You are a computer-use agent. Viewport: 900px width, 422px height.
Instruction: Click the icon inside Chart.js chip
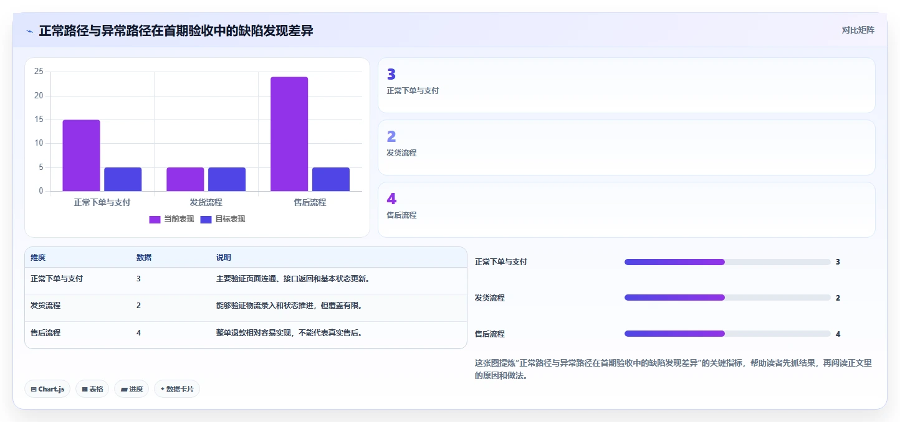pyautogui.click(x=34, y=390)
